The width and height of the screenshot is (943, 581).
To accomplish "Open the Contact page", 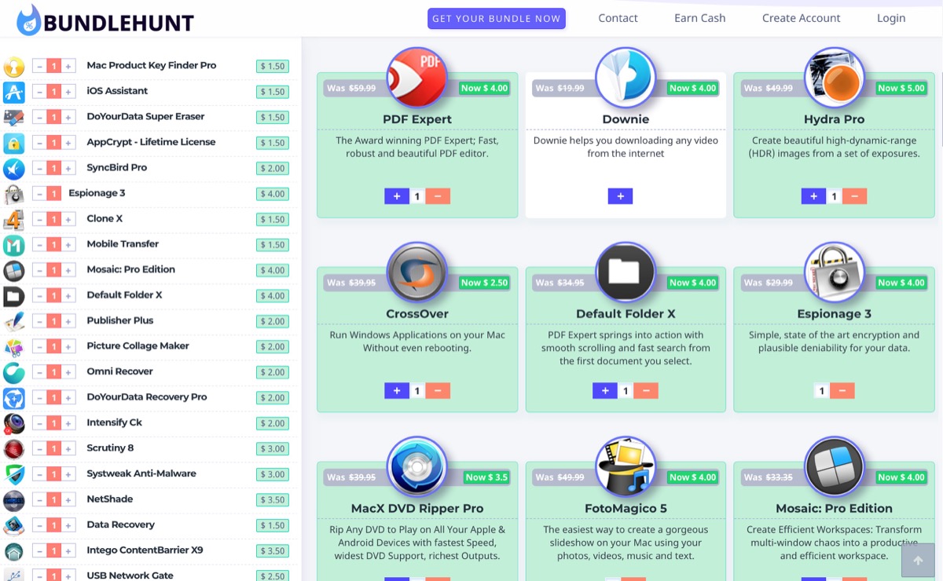I will click(x=618, y=18).
